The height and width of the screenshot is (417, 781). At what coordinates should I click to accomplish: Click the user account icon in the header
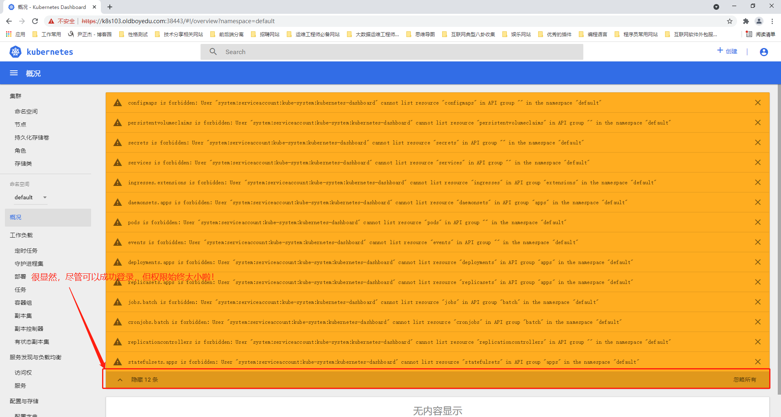pos(764,52)
